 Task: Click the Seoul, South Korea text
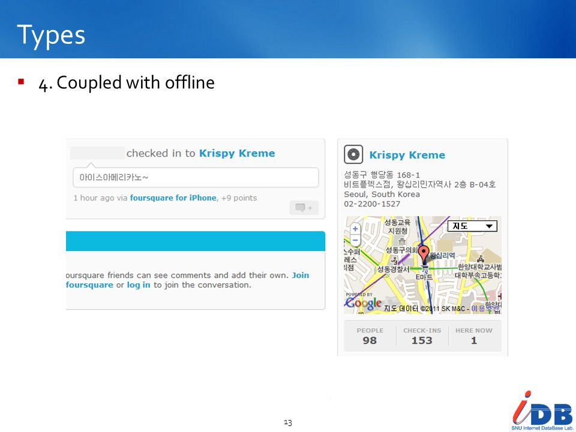coord(382,194)
